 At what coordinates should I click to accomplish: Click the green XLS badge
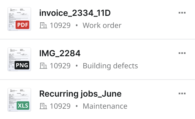click(x=23, y=105)
